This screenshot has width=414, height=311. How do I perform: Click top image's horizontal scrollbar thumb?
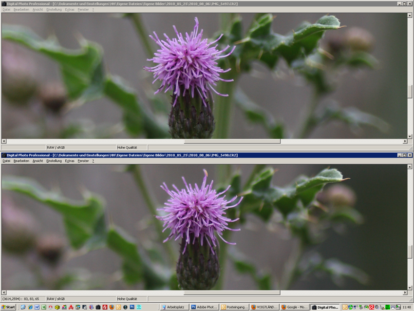pos(232,141)
